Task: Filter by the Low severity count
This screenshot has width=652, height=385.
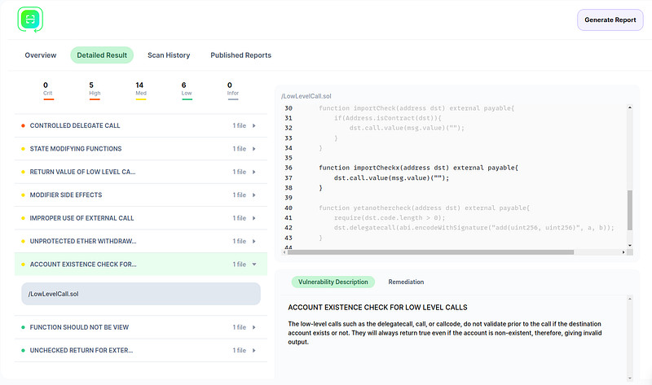Action: point(187,89)
